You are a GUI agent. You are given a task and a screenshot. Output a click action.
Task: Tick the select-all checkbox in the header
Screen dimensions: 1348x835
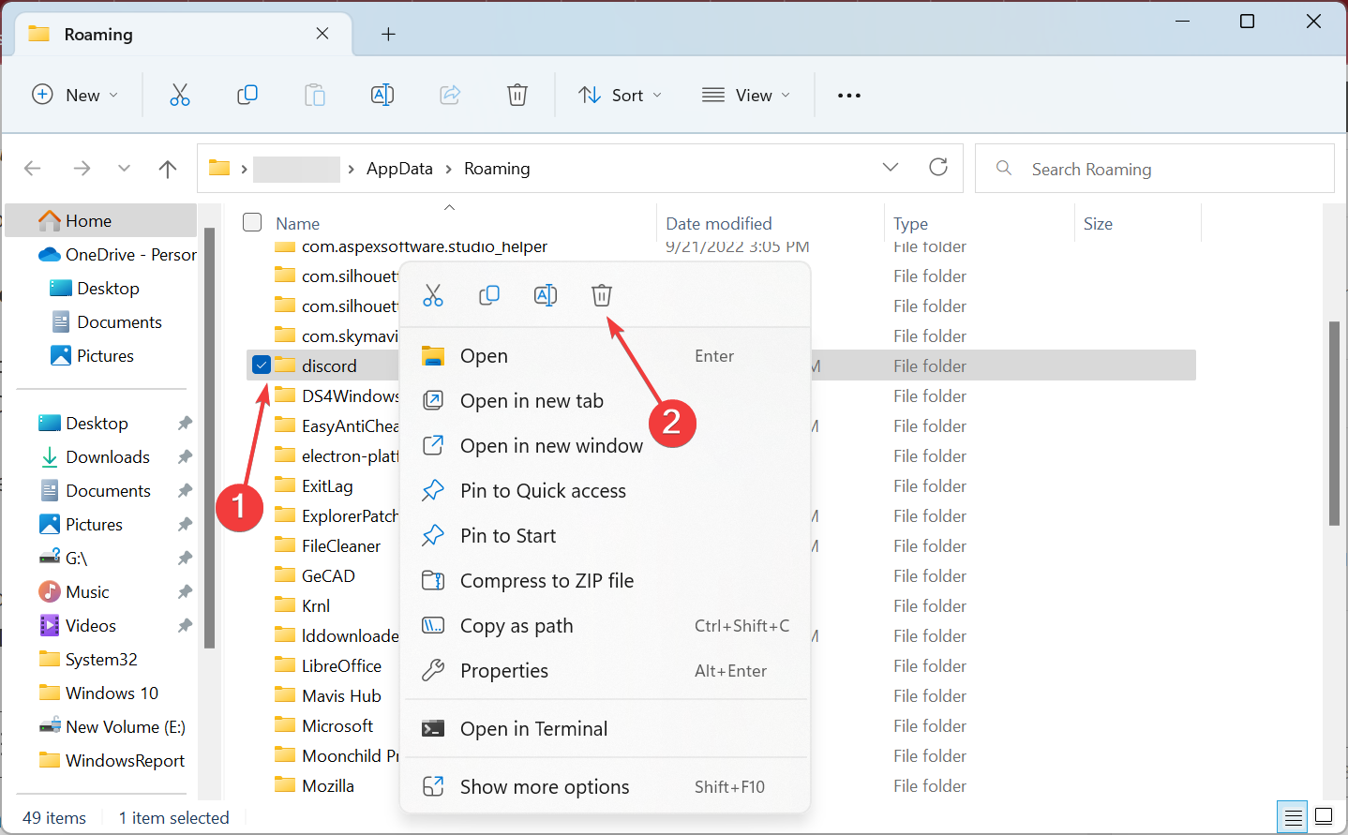point(252,222)
